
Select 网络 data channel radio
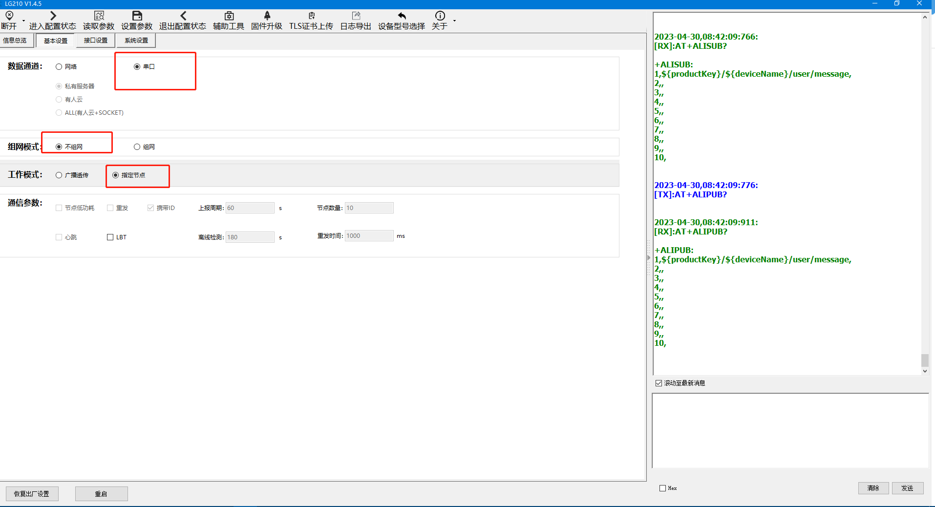tap(59, 66)
